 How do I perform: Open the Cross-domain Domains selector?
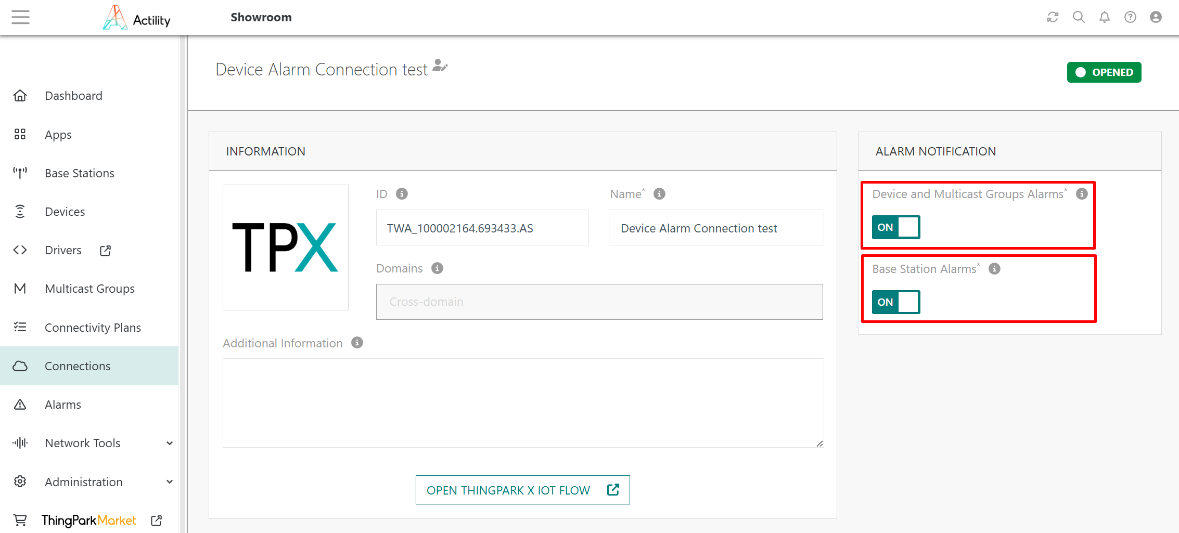[599, 302]
